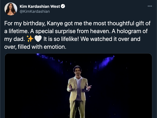Click 'We watched it over and' in the tweet
The image size is (157, 118).
point(110,39)
